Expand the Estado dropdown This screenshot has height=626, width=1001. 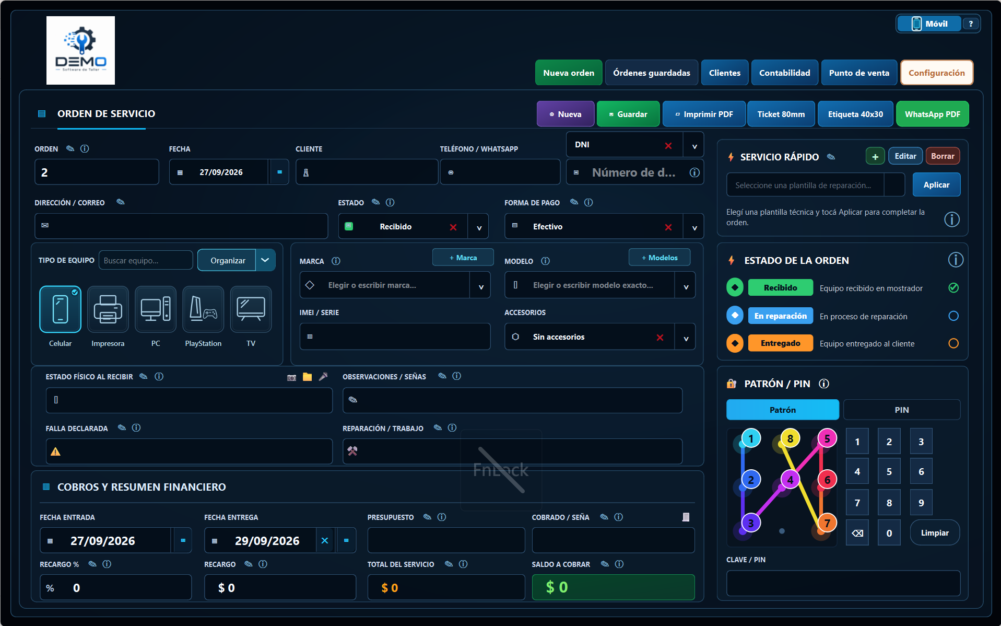point(479,227)
